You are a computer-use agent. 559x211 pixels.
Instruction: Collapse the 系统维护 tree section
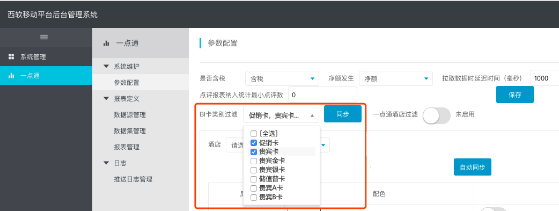click(106, 67)
